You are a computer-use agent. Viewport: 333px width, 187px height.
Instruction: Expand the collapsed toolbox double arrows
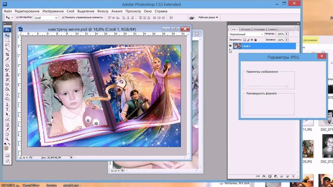pyautogui.click(x=5, y=23)
